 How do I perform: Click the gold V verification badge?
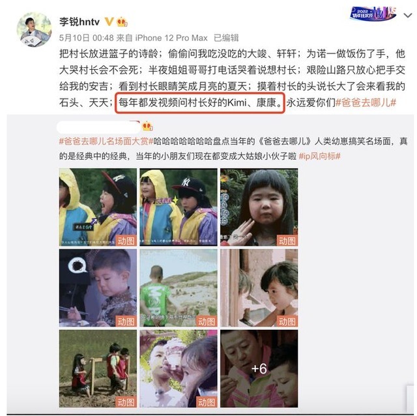[x=109, y=22]
